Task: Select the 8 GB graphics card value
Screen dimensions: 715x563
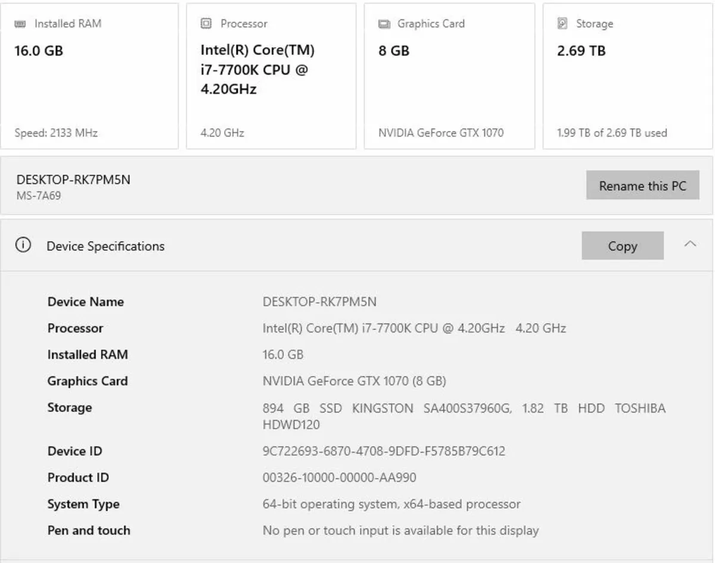Action: click(394, 51)
